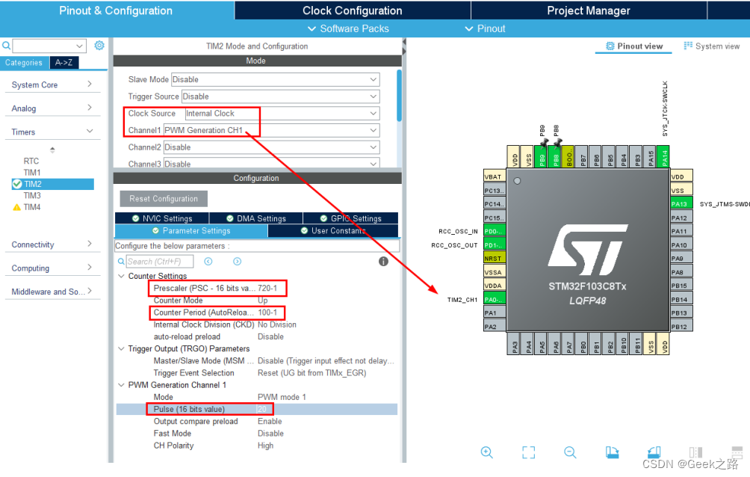Go to previous search result arrow
Viewport: 750px width, 477px height.
pos(208,262)
